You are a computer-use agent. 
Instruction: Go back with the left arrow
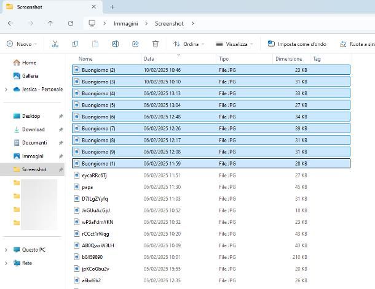[x=10, y=23]
